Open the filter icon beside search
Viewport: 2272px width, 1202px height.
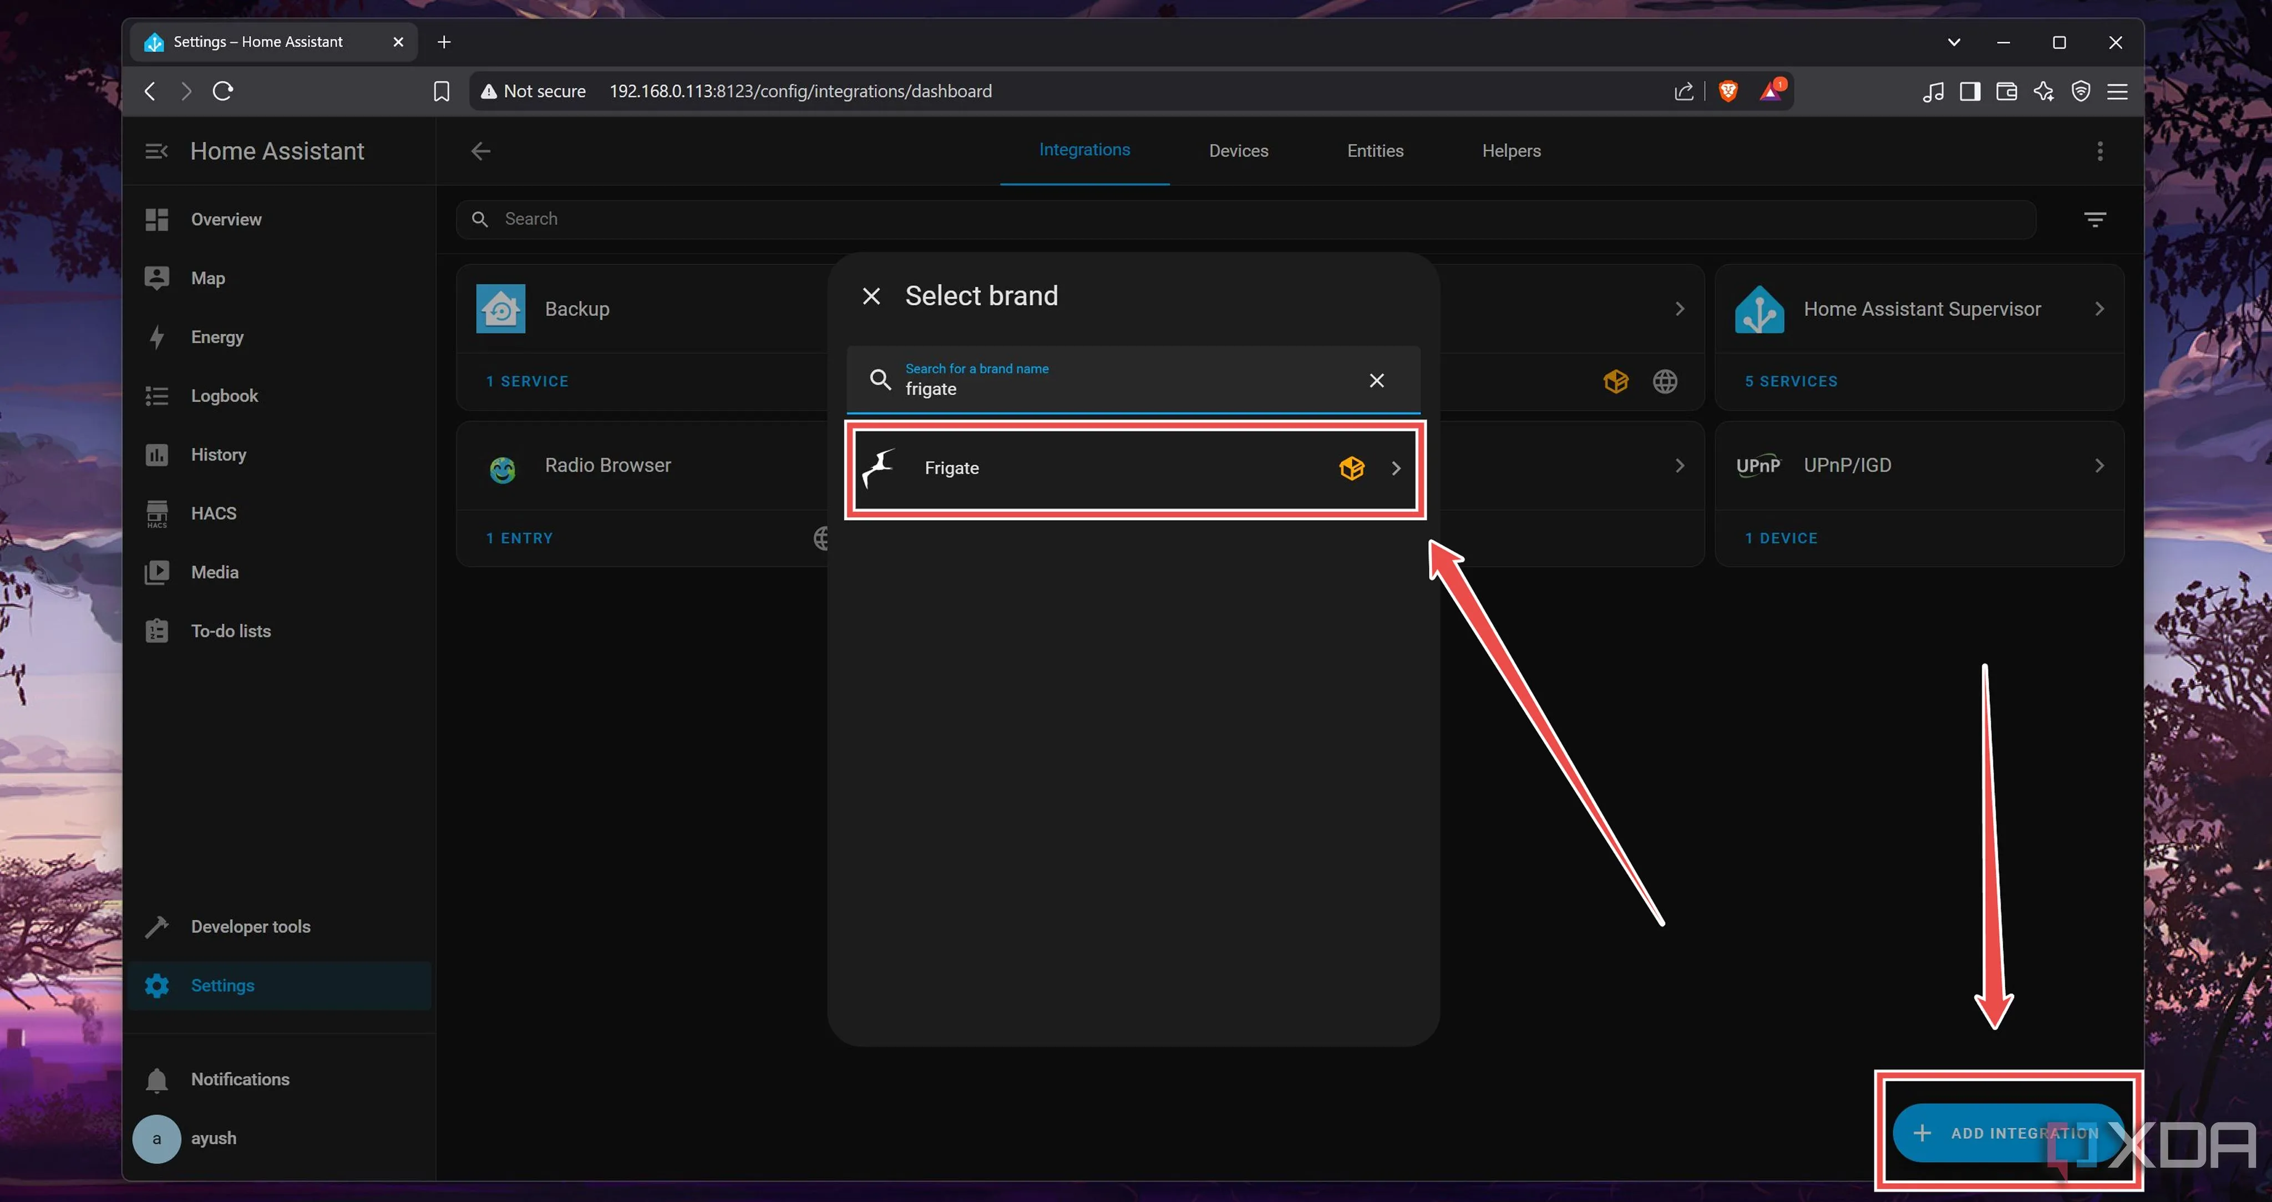[x=2094, y=218]
